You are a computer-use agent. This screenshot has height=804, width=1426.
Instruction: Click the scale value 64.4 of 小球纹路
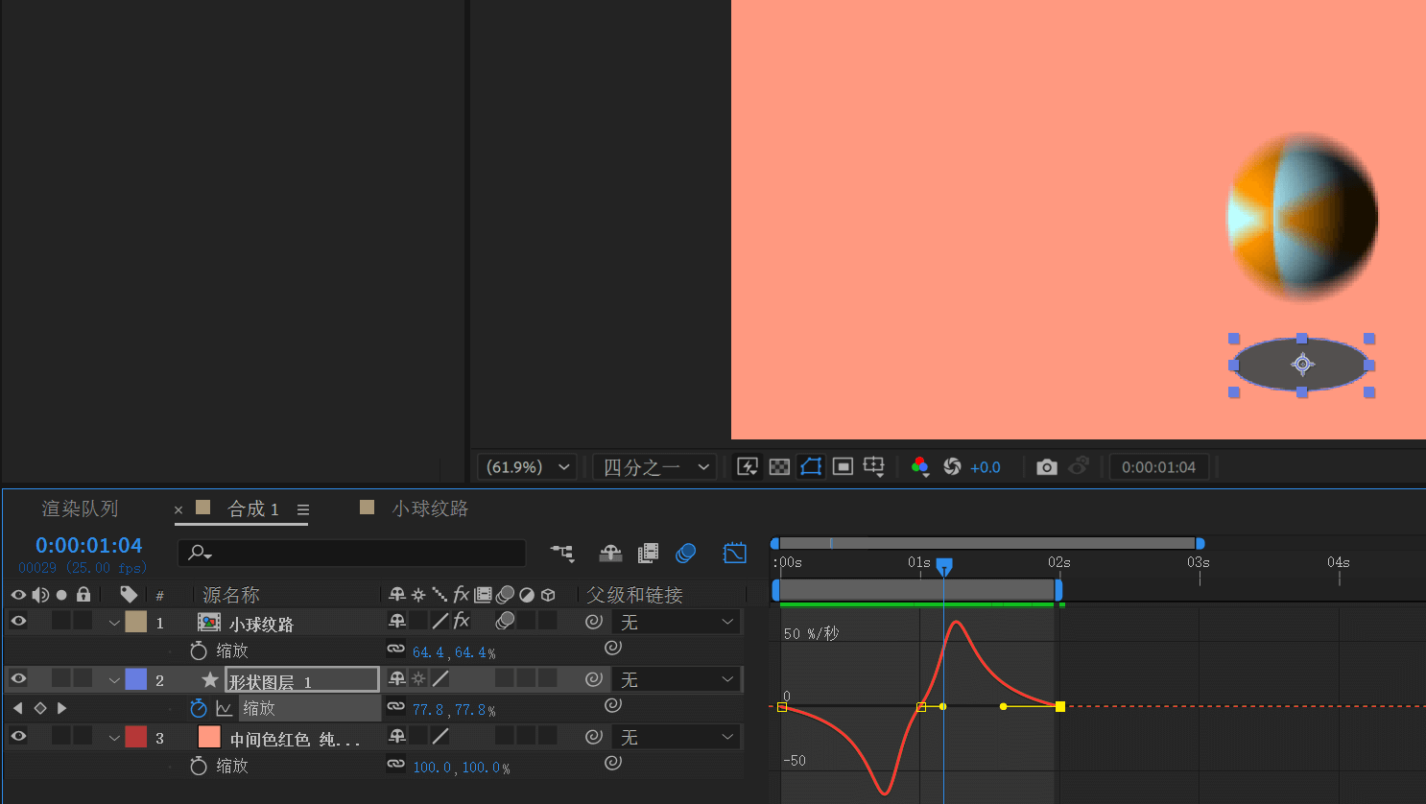pos(428,652)
